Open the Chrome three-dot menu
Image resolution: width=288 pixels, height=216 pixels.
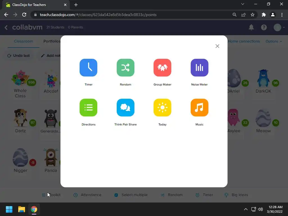click(282, 15)
